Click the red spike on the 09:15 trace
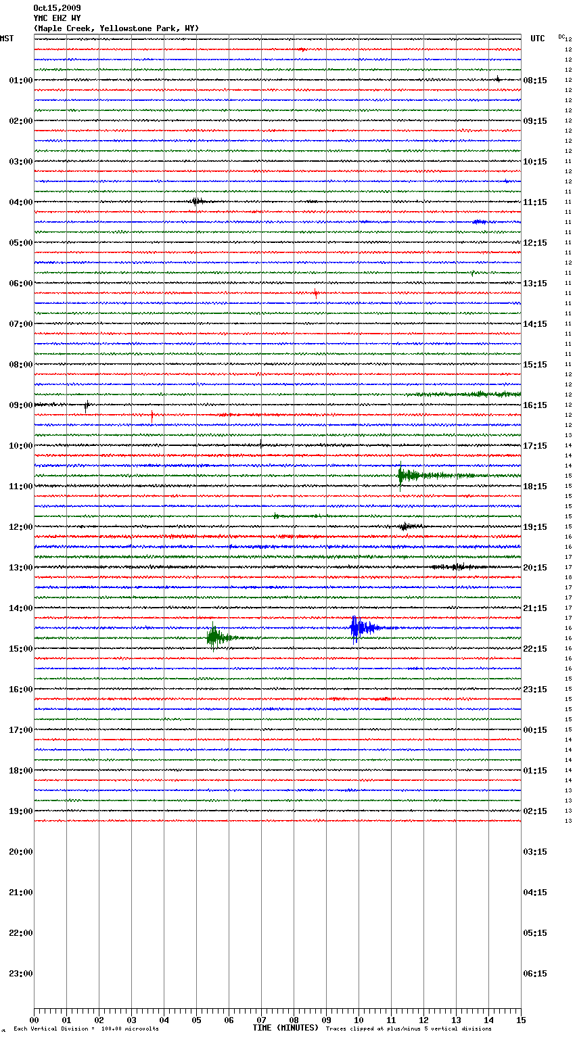575x1038 pixels. (152, 415)
